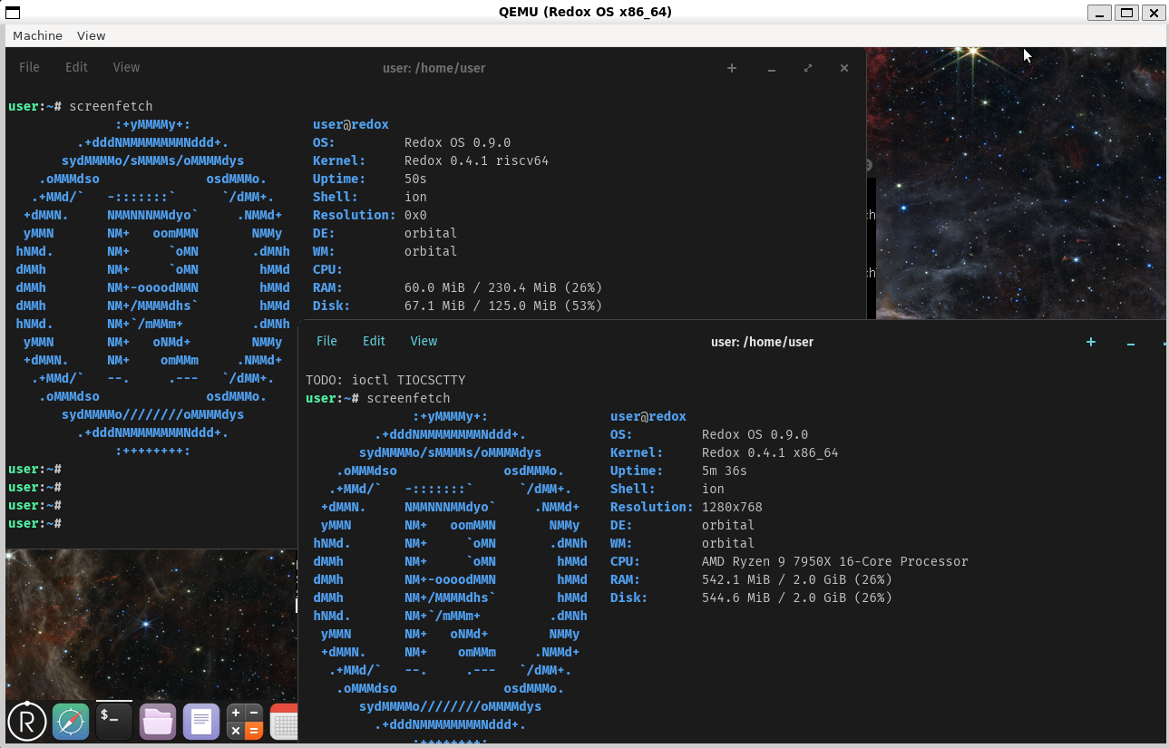
Task: Launch the text editor document icon
Action: (201, 722)
